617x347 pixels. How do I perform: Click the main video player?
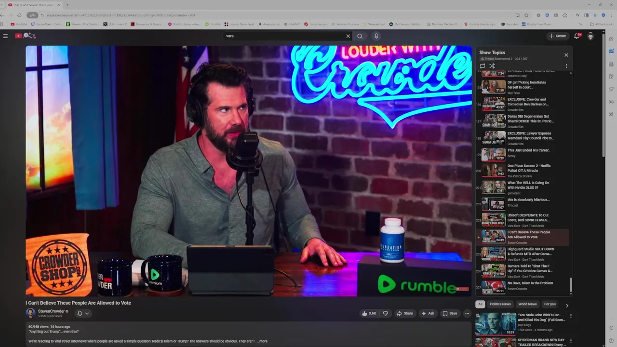(x=248, y=171)
